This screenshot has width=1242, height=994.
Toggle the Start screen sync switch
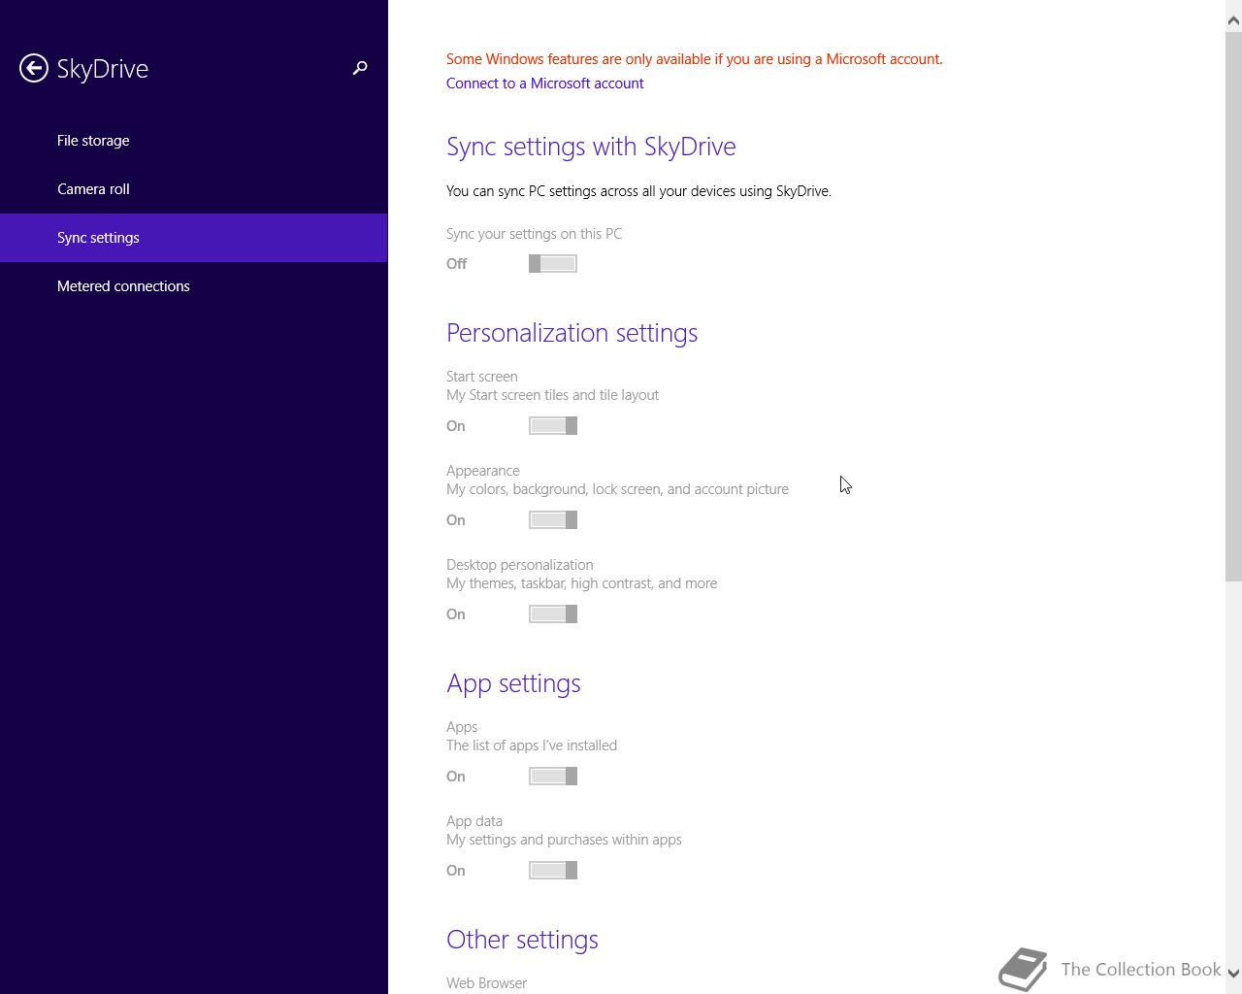[553, 426]
